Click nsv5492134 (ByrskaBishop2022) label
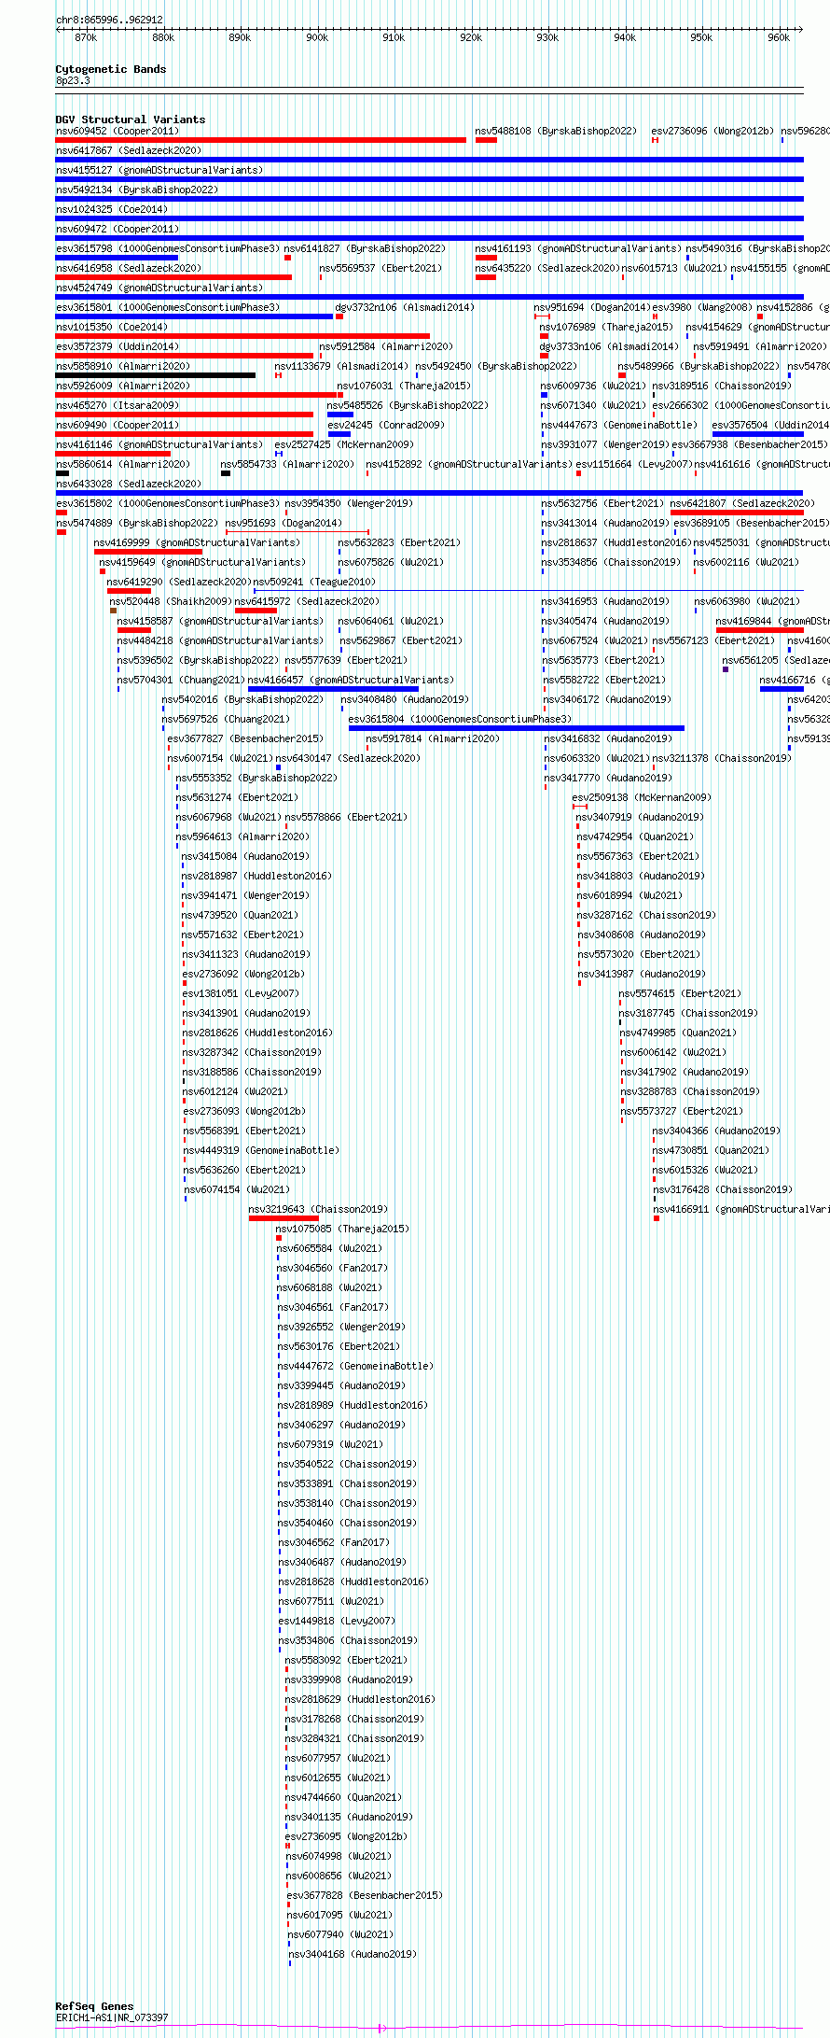 [137, 190]
